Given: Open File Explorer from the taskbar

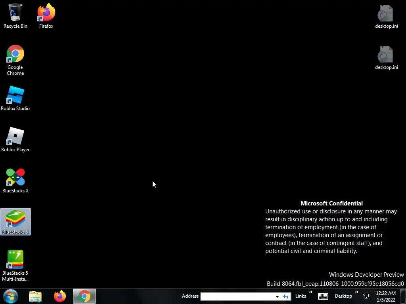Looking at the screenshot, I should coord(35,296).
